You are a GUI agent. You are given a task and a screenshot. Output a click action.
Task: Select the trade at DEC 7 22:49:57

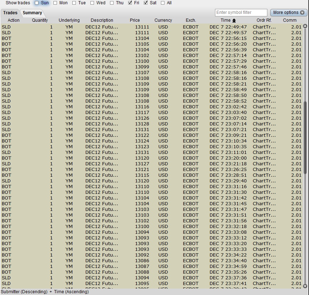point(152,33)
